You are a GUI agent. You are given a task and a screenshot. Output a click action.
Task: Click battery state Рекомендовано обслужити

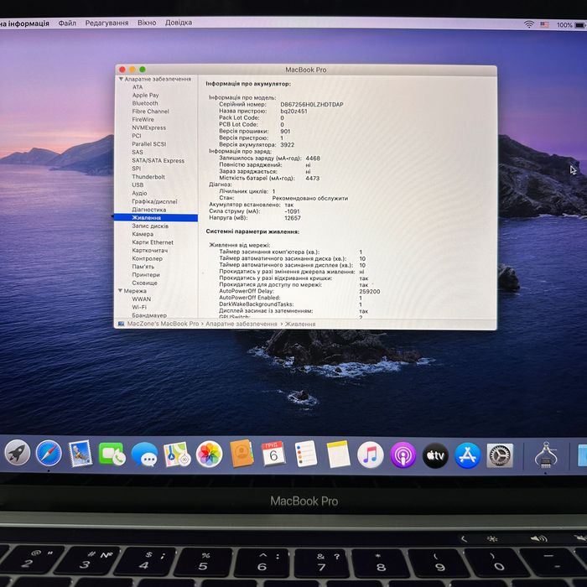pyautogui.click(x=310, y=198)
